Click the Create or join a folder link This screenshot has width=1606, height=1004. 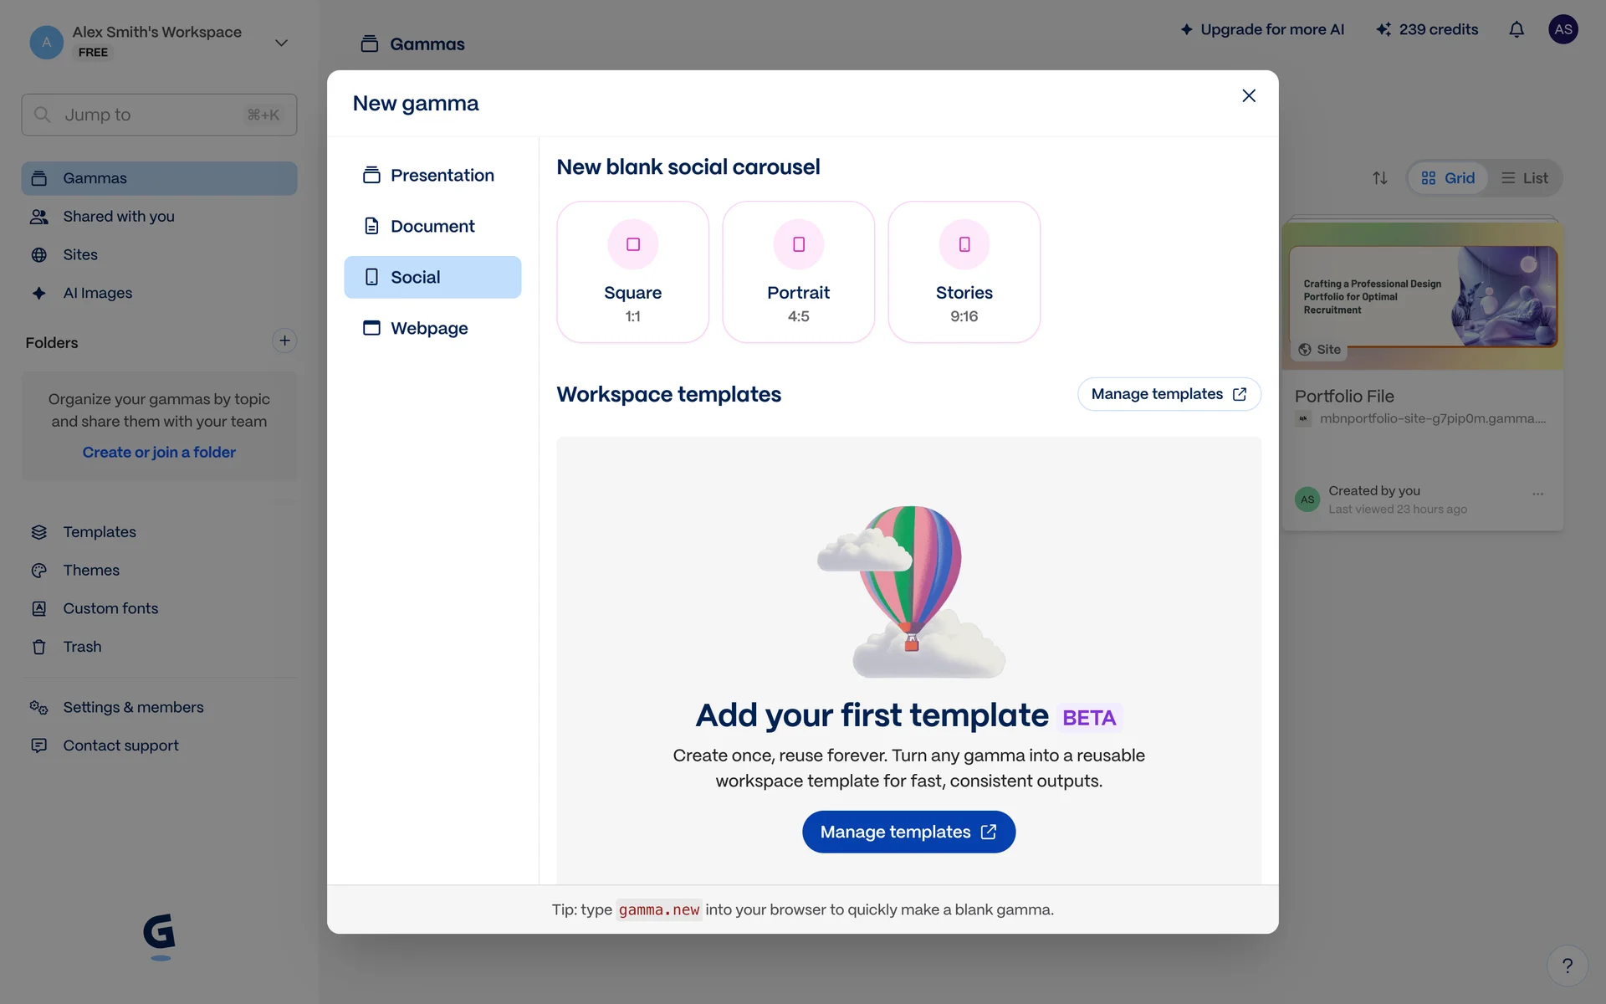(x=159, y=452)
